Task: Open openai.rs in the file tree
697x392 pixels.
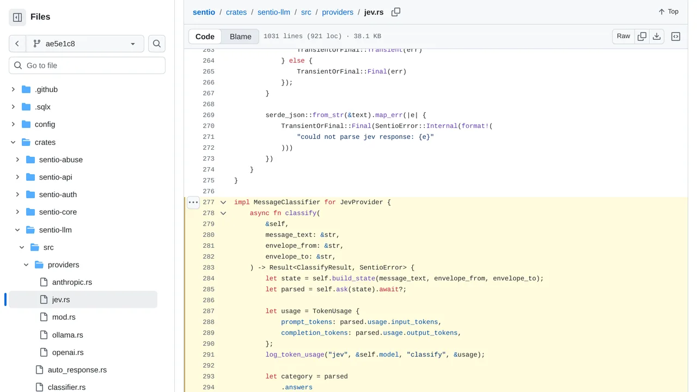Action: click(x=68, y=352)
